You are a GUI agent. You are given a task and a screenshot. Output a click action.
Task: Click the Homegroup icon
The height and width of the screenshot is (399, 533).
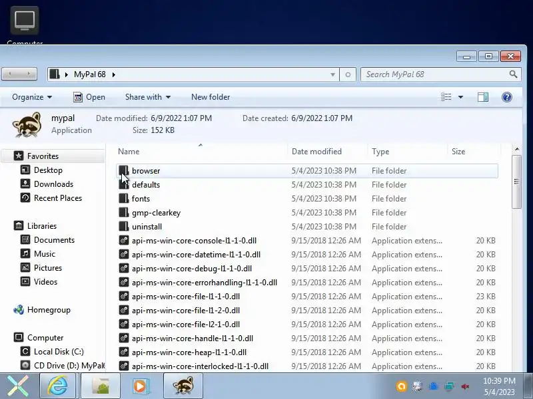(19, 309)
